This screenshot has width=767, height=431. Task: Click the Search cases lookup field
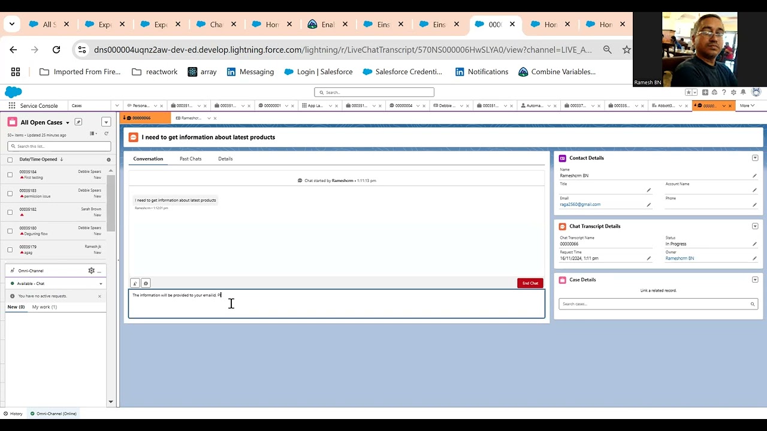click(x=658, y=304)
